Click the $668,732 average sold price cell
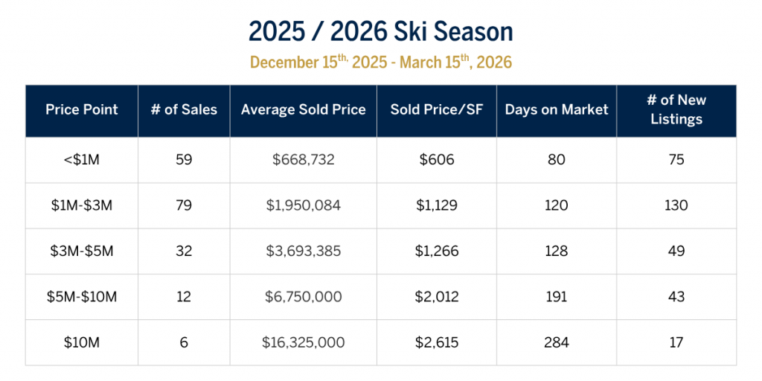This screenshot has height=381, width=762. [303, 160]
